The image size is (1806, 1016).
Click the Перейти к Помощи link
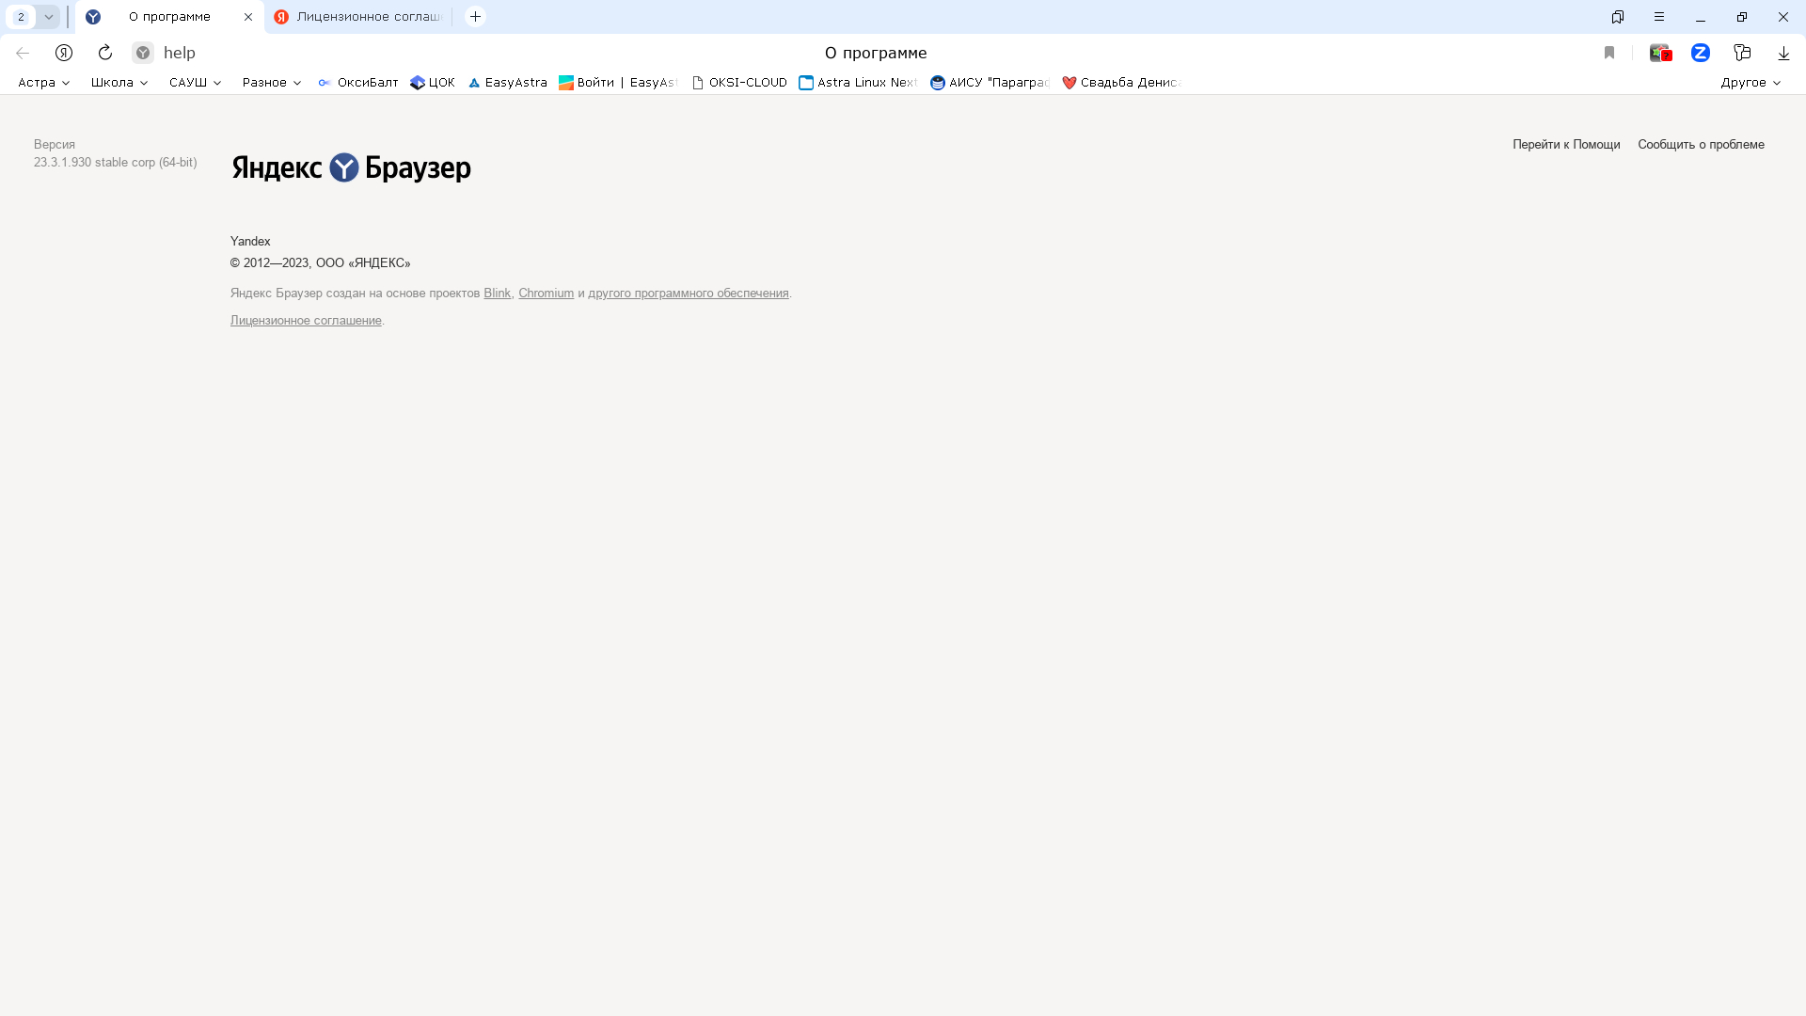[x=1566, y=145]
